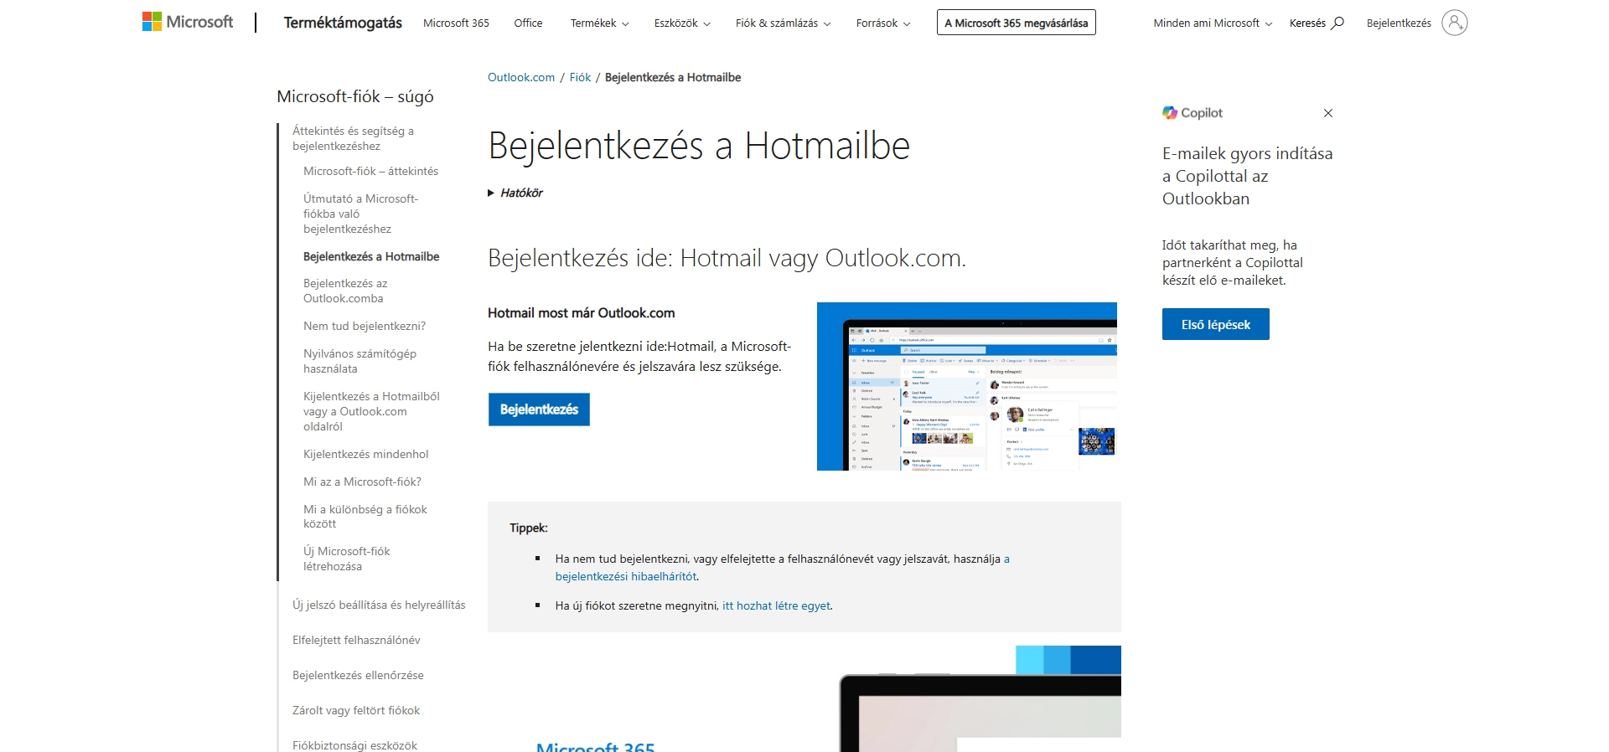Open the bejelentkezési hibaelhárítót link

626,576
